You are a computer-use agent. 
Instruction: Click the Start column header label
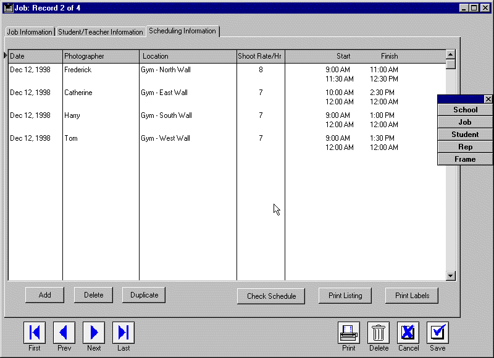[343, 56]
